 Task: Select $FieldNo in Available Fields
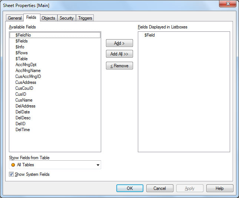click(x=55, y=35)
